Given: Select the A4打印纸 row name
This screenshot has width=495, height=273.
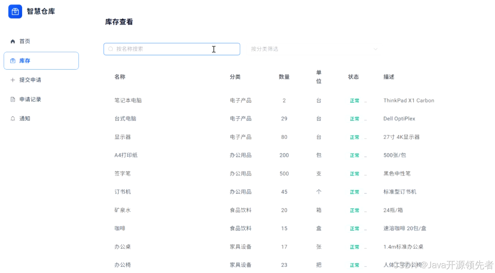Looking at the screenshot, I should tap(126, 155).
